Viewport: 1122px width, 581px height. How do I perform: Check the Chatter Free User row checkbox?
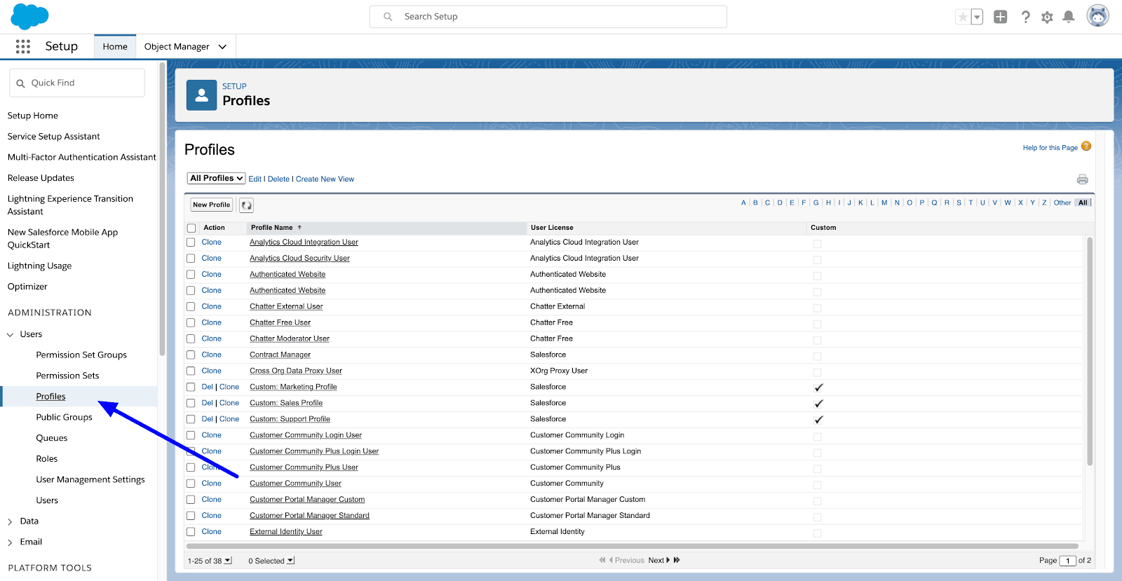[x=191, y=323]
